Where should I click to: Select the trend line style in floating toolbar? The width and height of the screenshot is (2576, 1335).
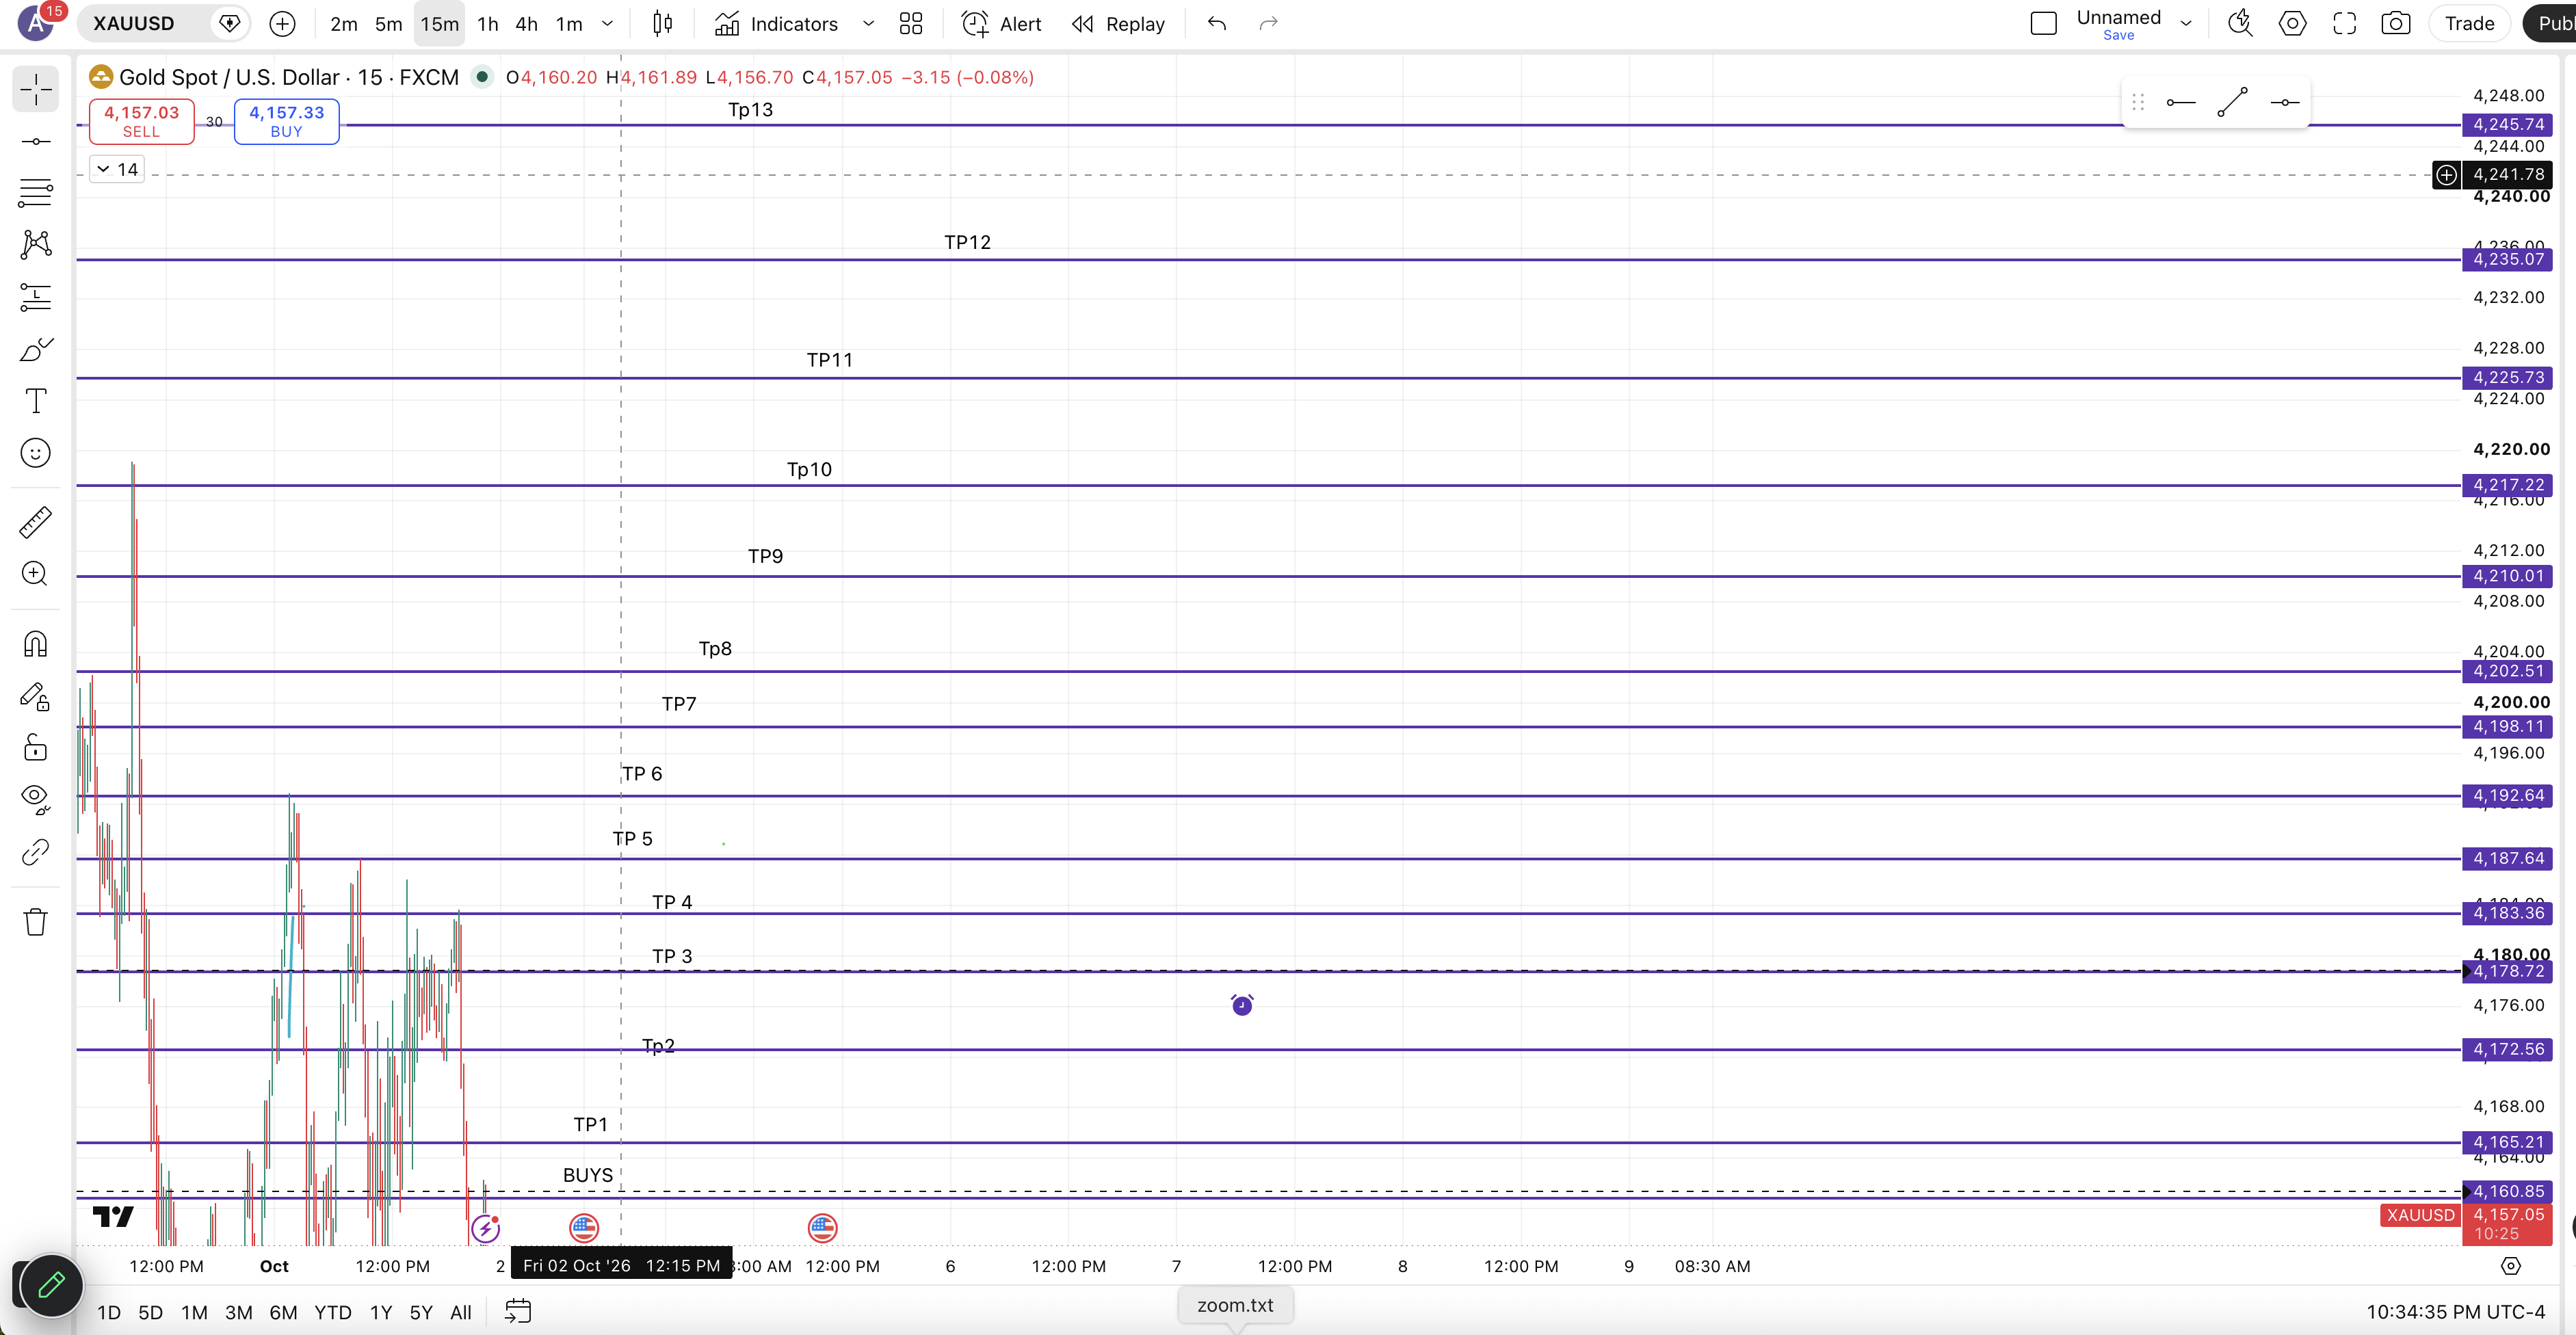(x=2232, y=102)
